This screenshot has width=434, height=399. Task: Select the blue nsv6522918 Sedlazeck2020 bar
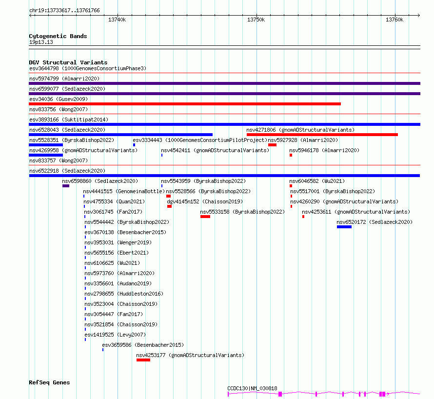(224, 176)
